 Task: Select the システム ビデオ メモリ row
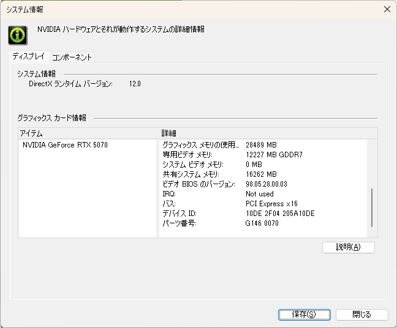(x=263, y=165)
